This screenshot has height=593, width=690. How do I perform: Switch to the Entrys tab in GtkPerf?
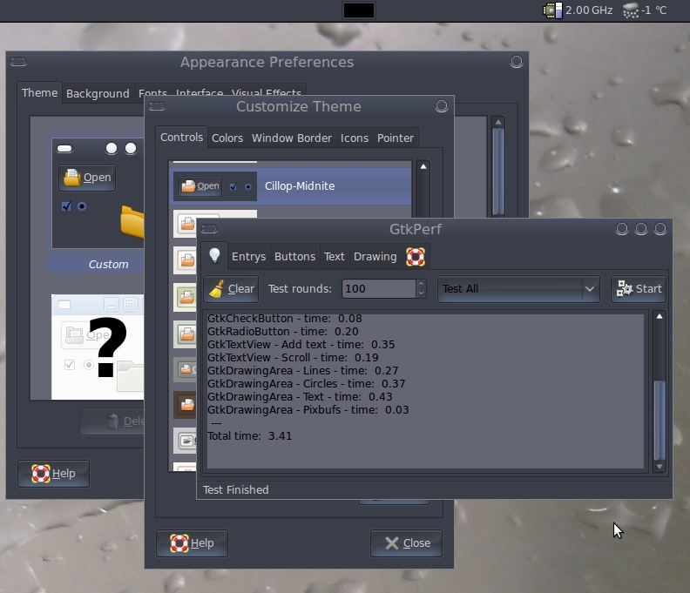pyautogui.click(x=248, y=257)
